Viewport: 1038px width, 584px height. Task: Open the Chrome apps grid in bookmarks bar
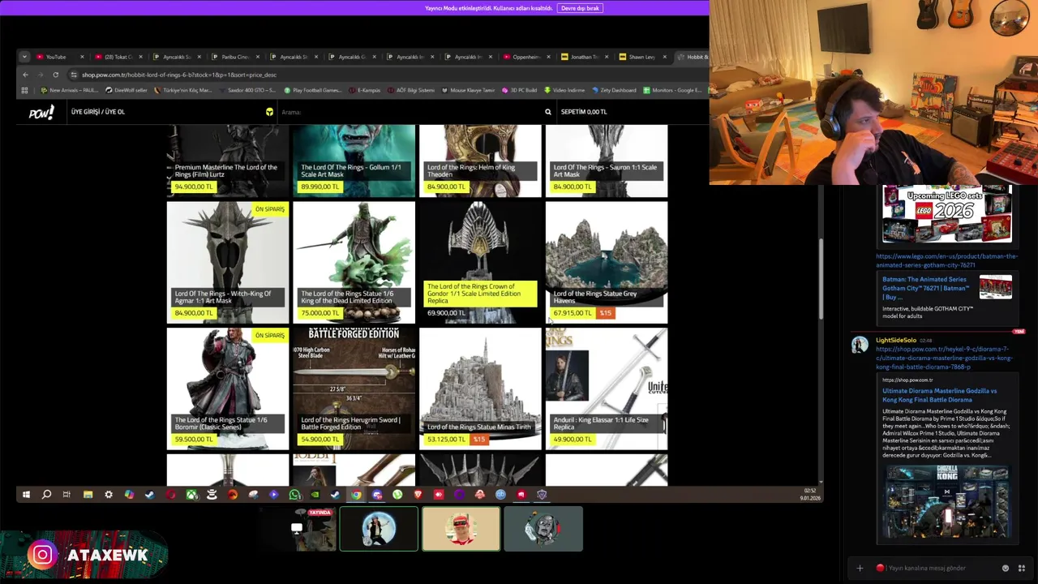click(24, 90)
